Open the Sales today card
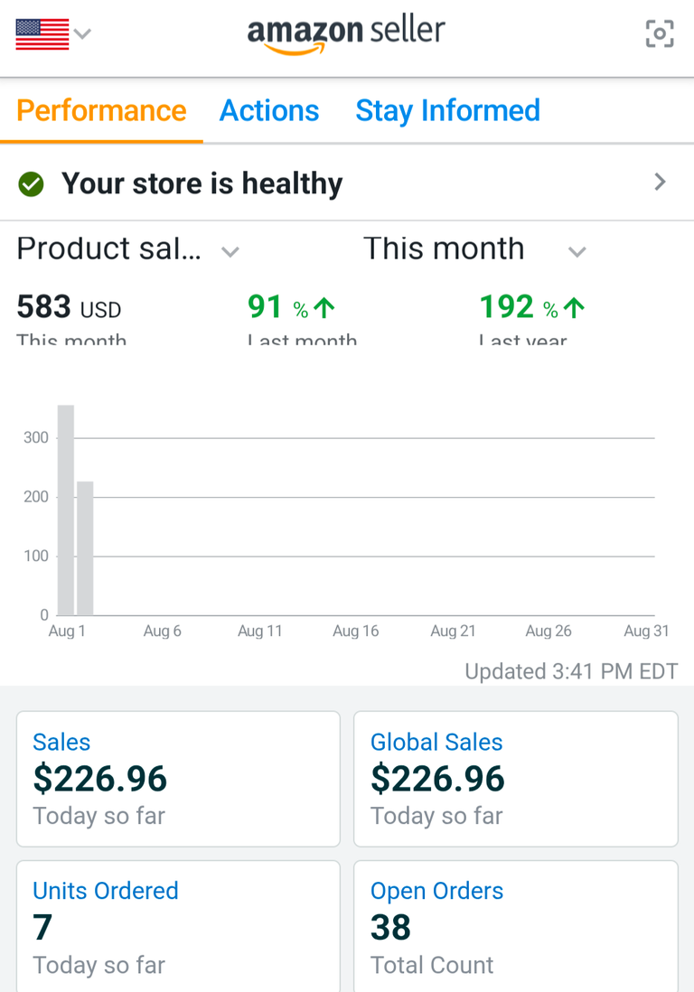This screenshot has width=694, height=992. point(178,779)
